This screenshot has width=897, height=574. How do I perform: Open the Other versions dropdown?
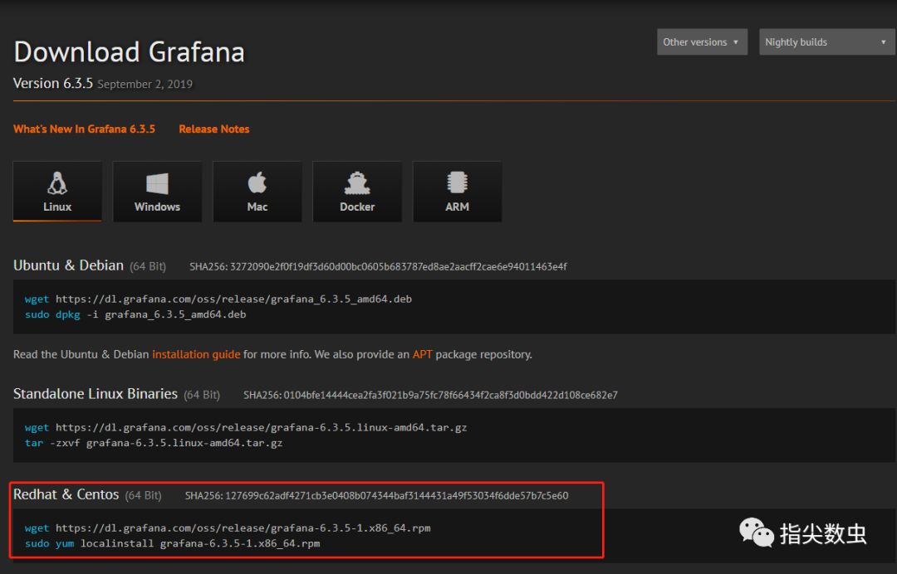pyautogui.click(x=702, y=42)
